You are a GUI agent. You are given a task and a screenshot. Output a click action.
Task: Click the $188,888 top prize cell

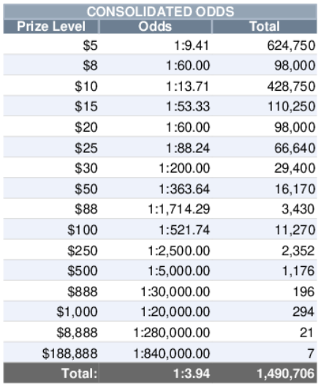(x=51, y=353)
